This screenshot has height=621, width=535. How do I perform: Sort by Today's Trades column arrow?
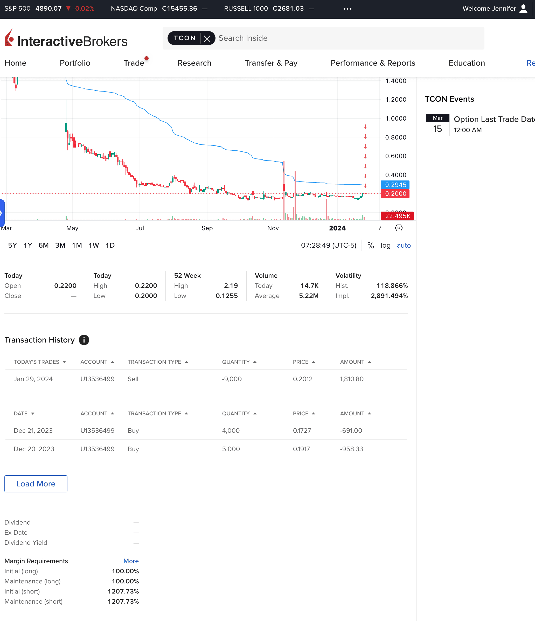point(64,362)
